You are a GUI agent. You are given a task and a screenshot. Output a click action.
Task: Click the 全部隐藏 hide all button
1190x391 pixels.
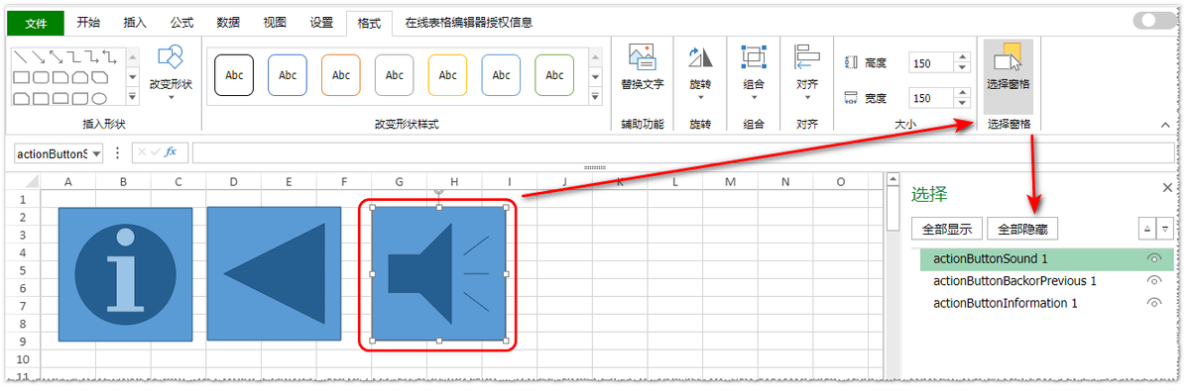coord(1022,229)
